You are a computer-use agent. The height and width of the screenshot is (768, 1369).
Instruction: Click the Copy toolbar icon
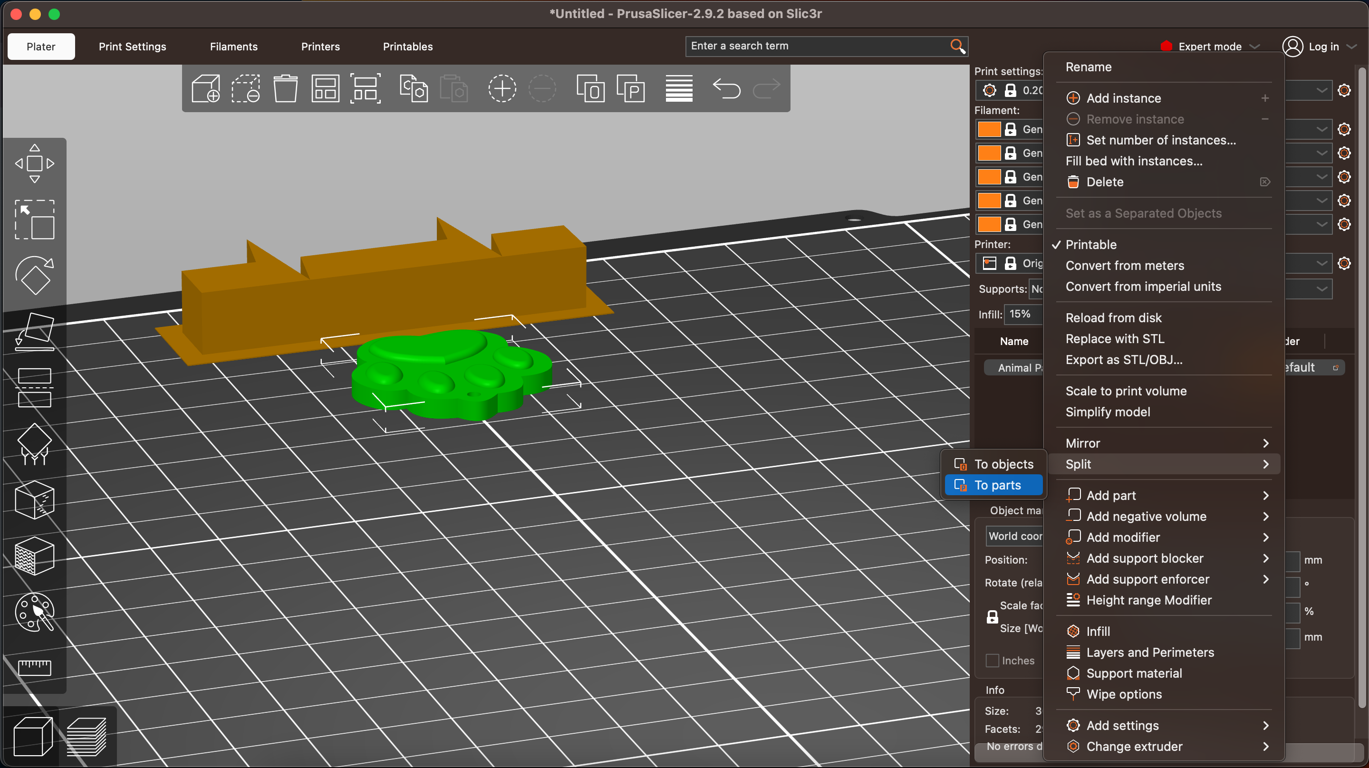pos(414,88)
